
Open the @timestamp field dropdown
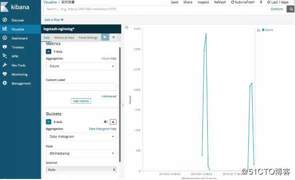click(x=81, y=154)
